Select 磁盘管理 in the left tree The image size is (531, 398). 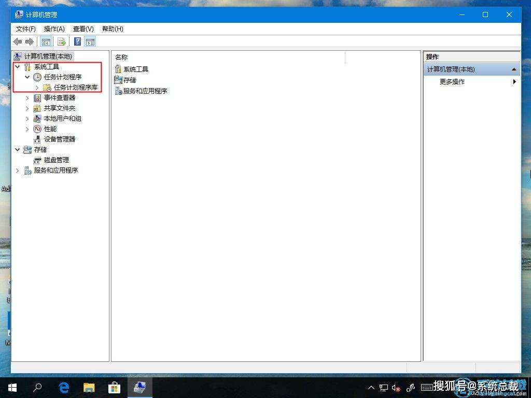click(x=56, y=160)
